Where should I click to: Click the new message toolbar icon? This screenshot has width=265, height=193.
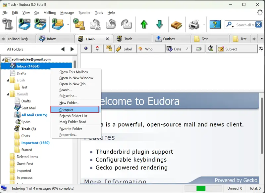point(79,24)
